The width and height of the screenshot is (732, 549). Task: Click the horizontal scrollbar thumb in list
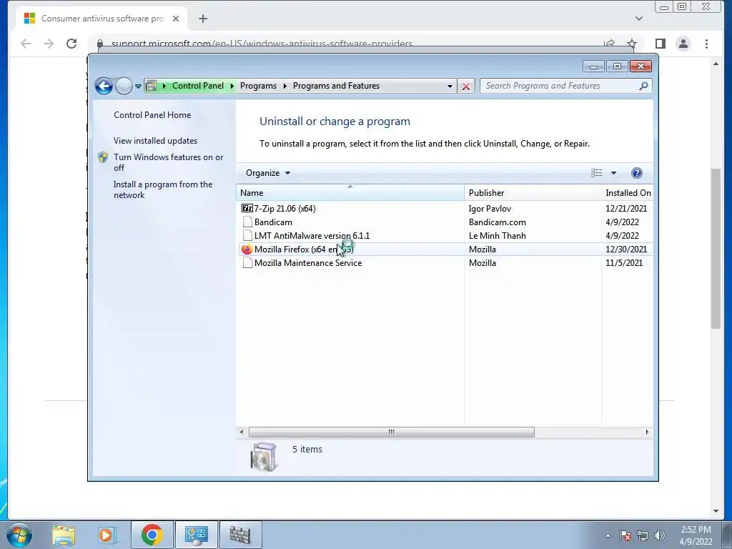tap(391, 432)
